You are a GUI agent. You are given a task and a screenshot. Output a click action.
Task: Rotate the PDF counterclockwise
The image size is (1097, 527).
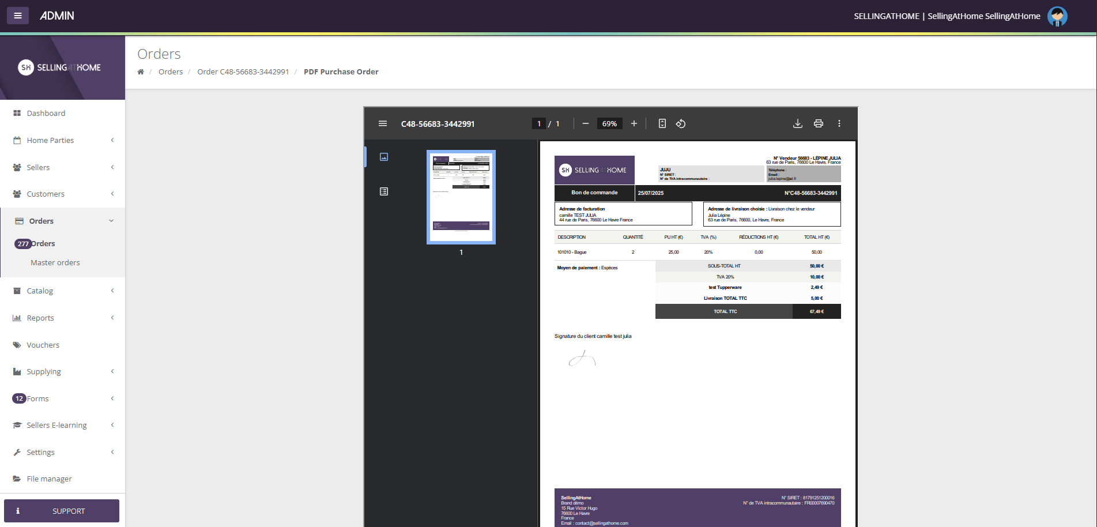(x=681, y=123)
